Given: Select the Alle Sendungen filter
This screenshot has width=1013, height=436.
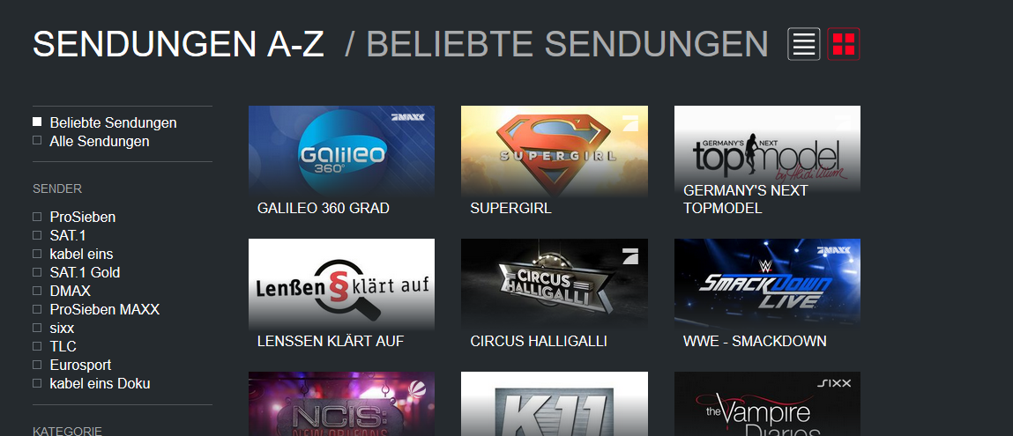Looking at the screenshot, I should pos(91,141).
